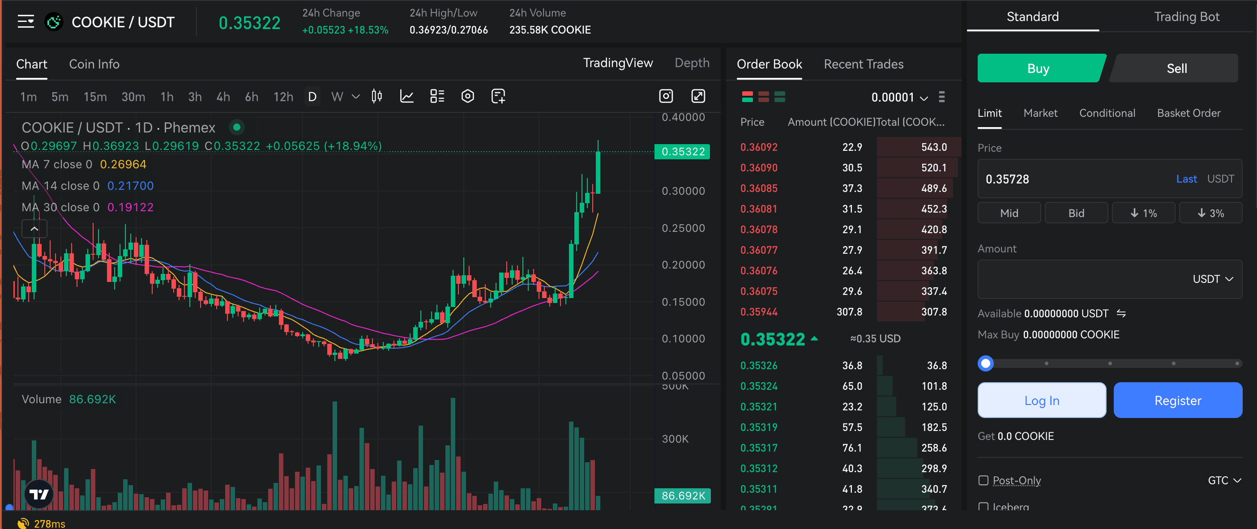Viewport: 1257px width, 529px height.
Task: Enable the Post-Only checkbox
Action: pyautogui.click(x=983, y=481)
